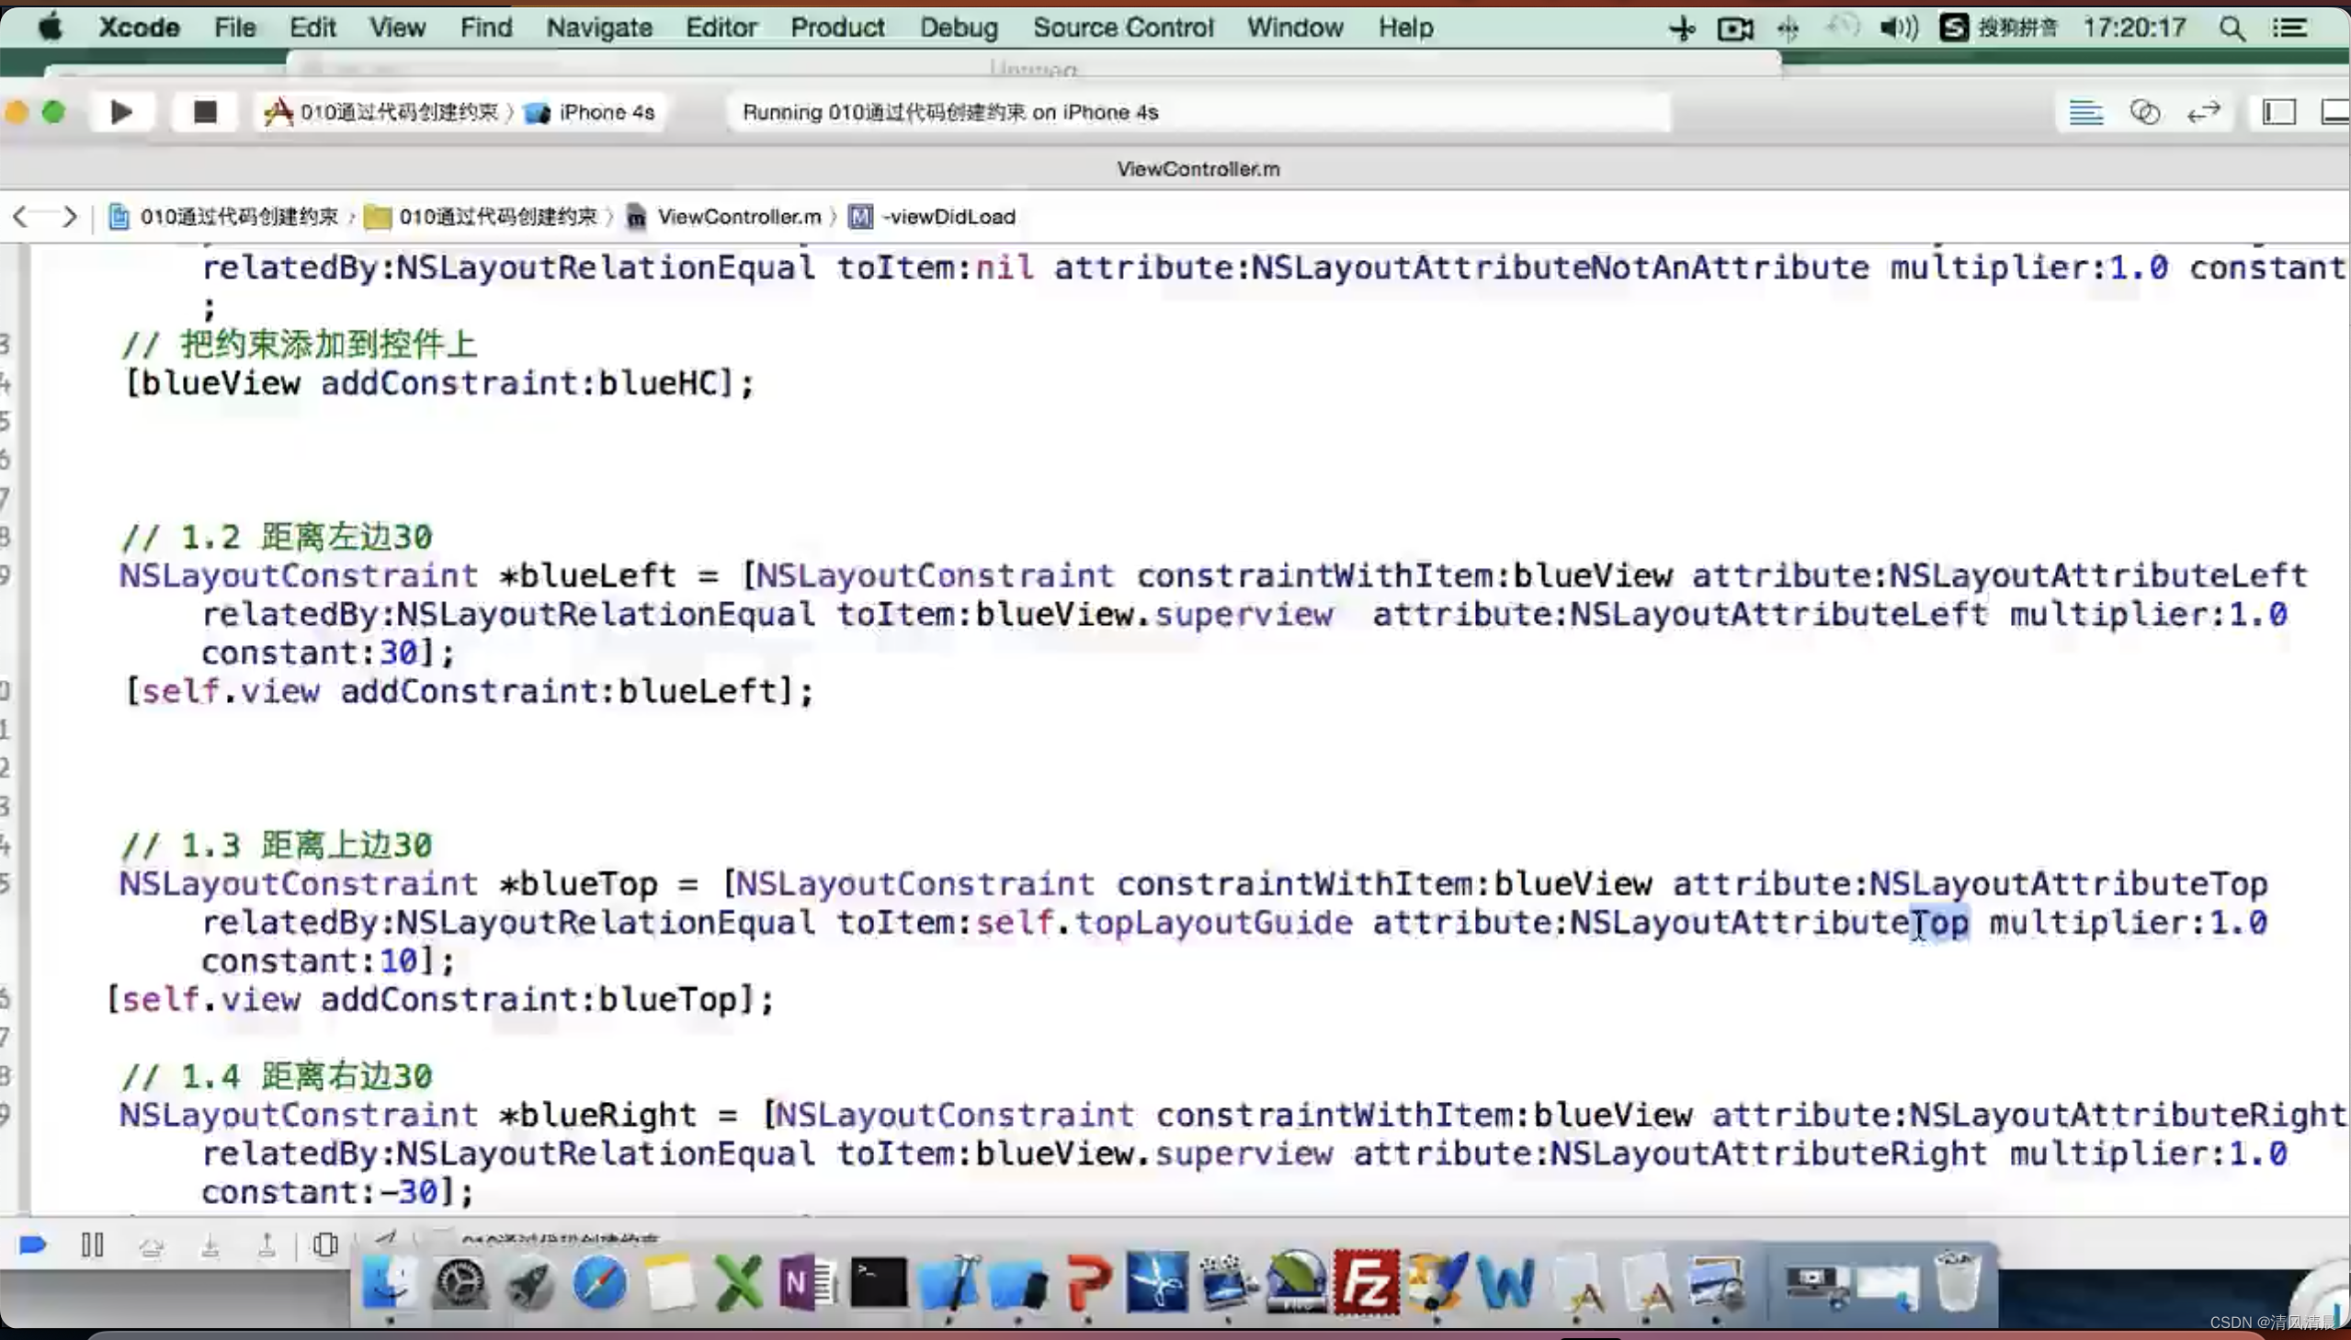Go back with the left arrow
The width and height of the screenshot is (2351, 1340).
tap(20, 216)
